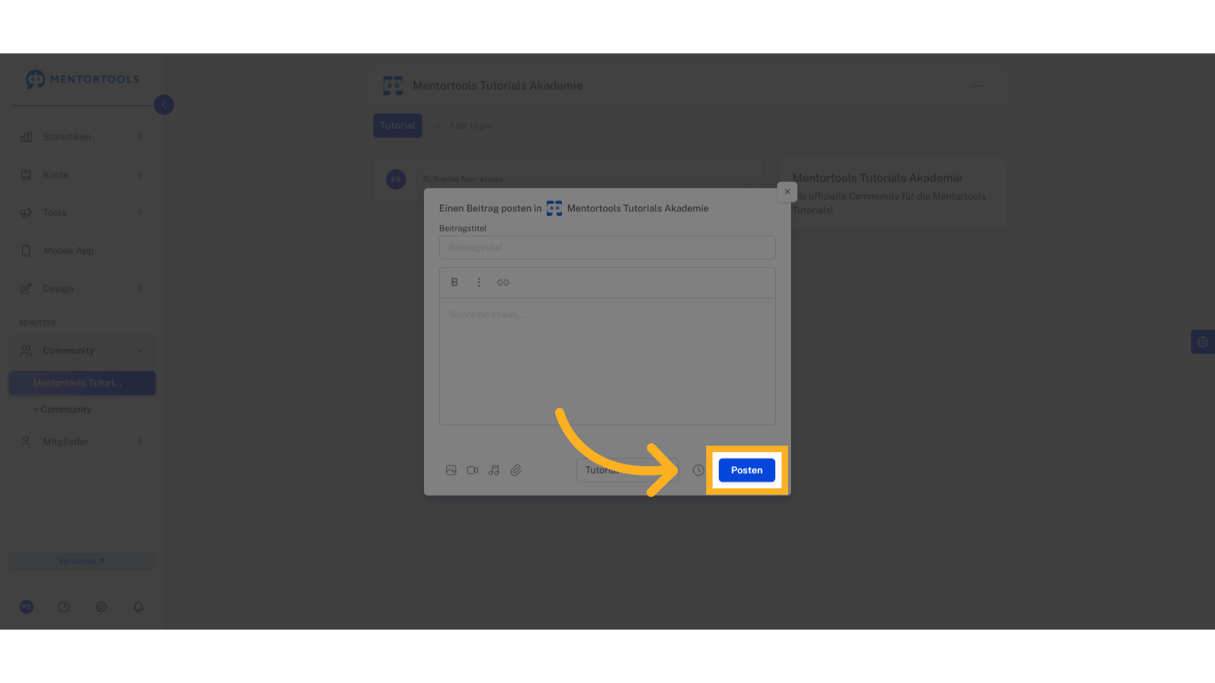The width and height of the screenshot is (1215, 683).
Task: Add an audio file to the post
Action: [x=494, y=471]
